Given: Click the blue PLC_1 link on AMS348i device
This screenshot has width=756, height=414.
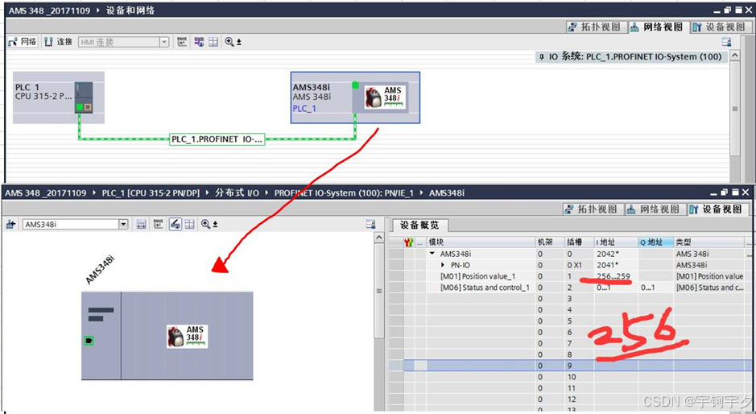Looking at the screenshot, I should click(304, 109).
